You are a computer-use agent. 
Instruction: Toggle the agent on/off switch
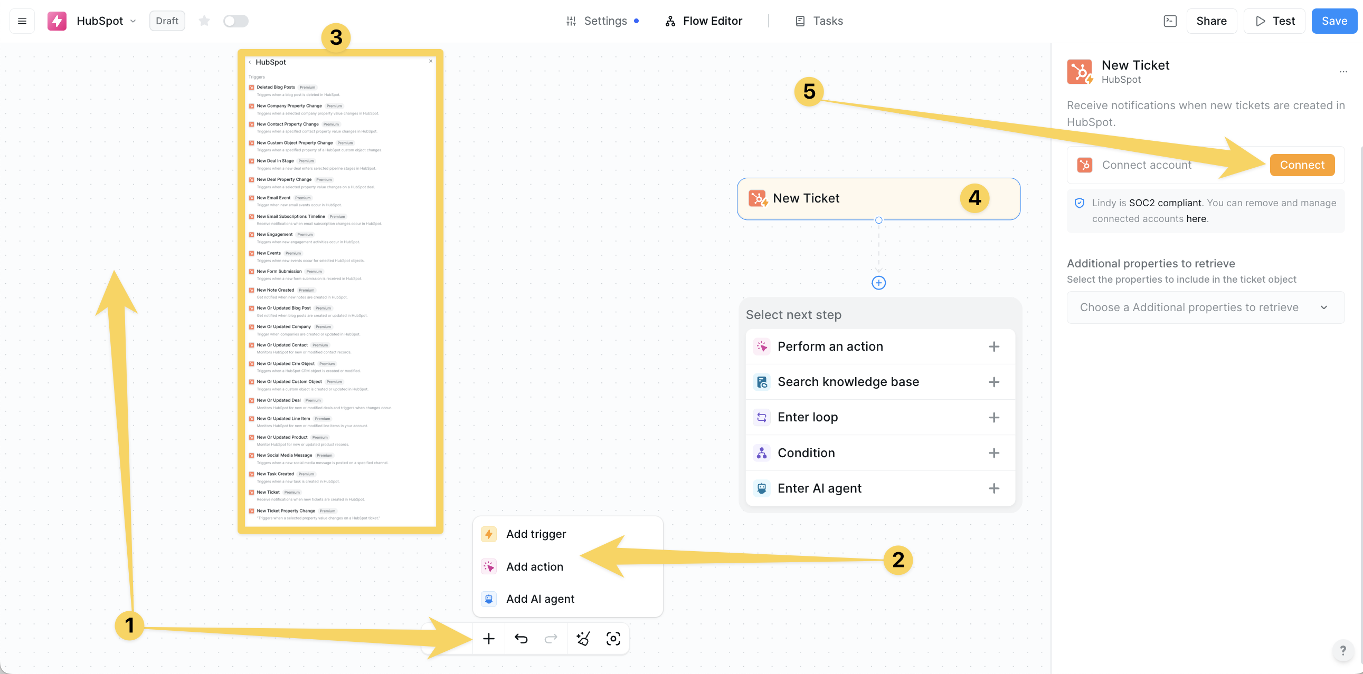pos(235,21)
